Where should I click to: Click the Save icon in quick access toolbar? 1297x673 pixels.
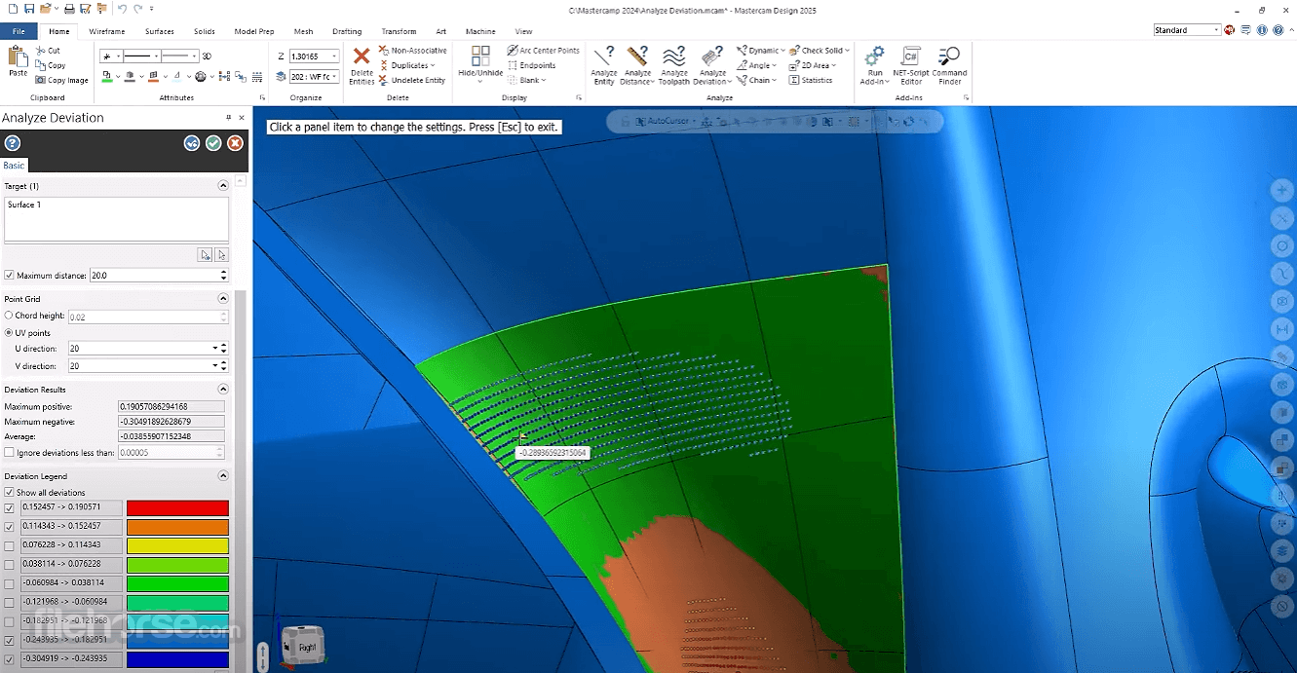point(30,8)
